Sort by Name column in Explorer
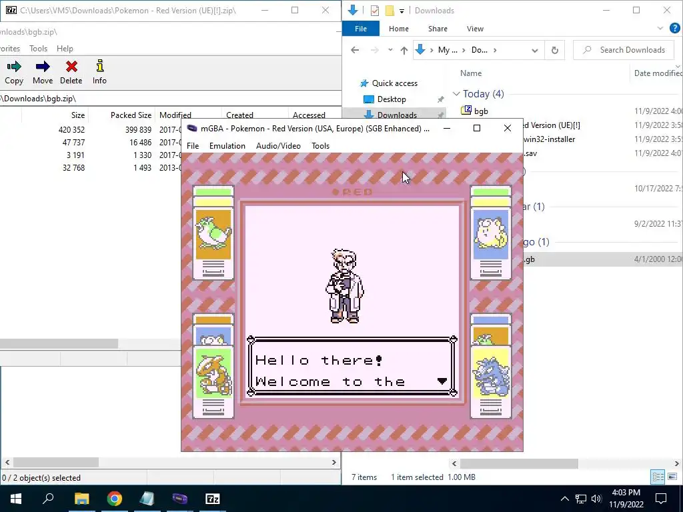This screenshot has height=512, width=683. (471, 73)
